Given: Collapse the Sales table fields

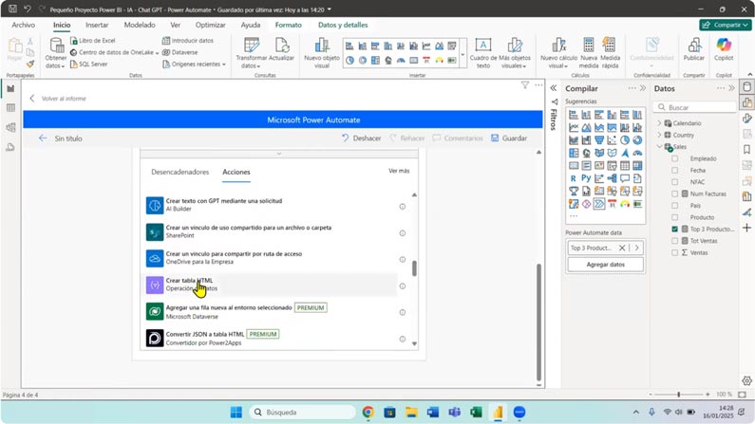Looking at the screenshot, I should pyautogui.click(x=660, y=147).
